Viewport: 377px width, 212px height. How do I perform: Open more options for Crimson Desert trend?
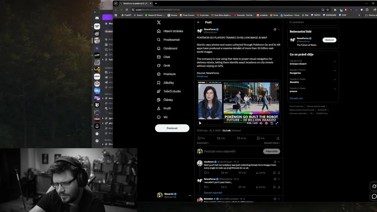335,62
